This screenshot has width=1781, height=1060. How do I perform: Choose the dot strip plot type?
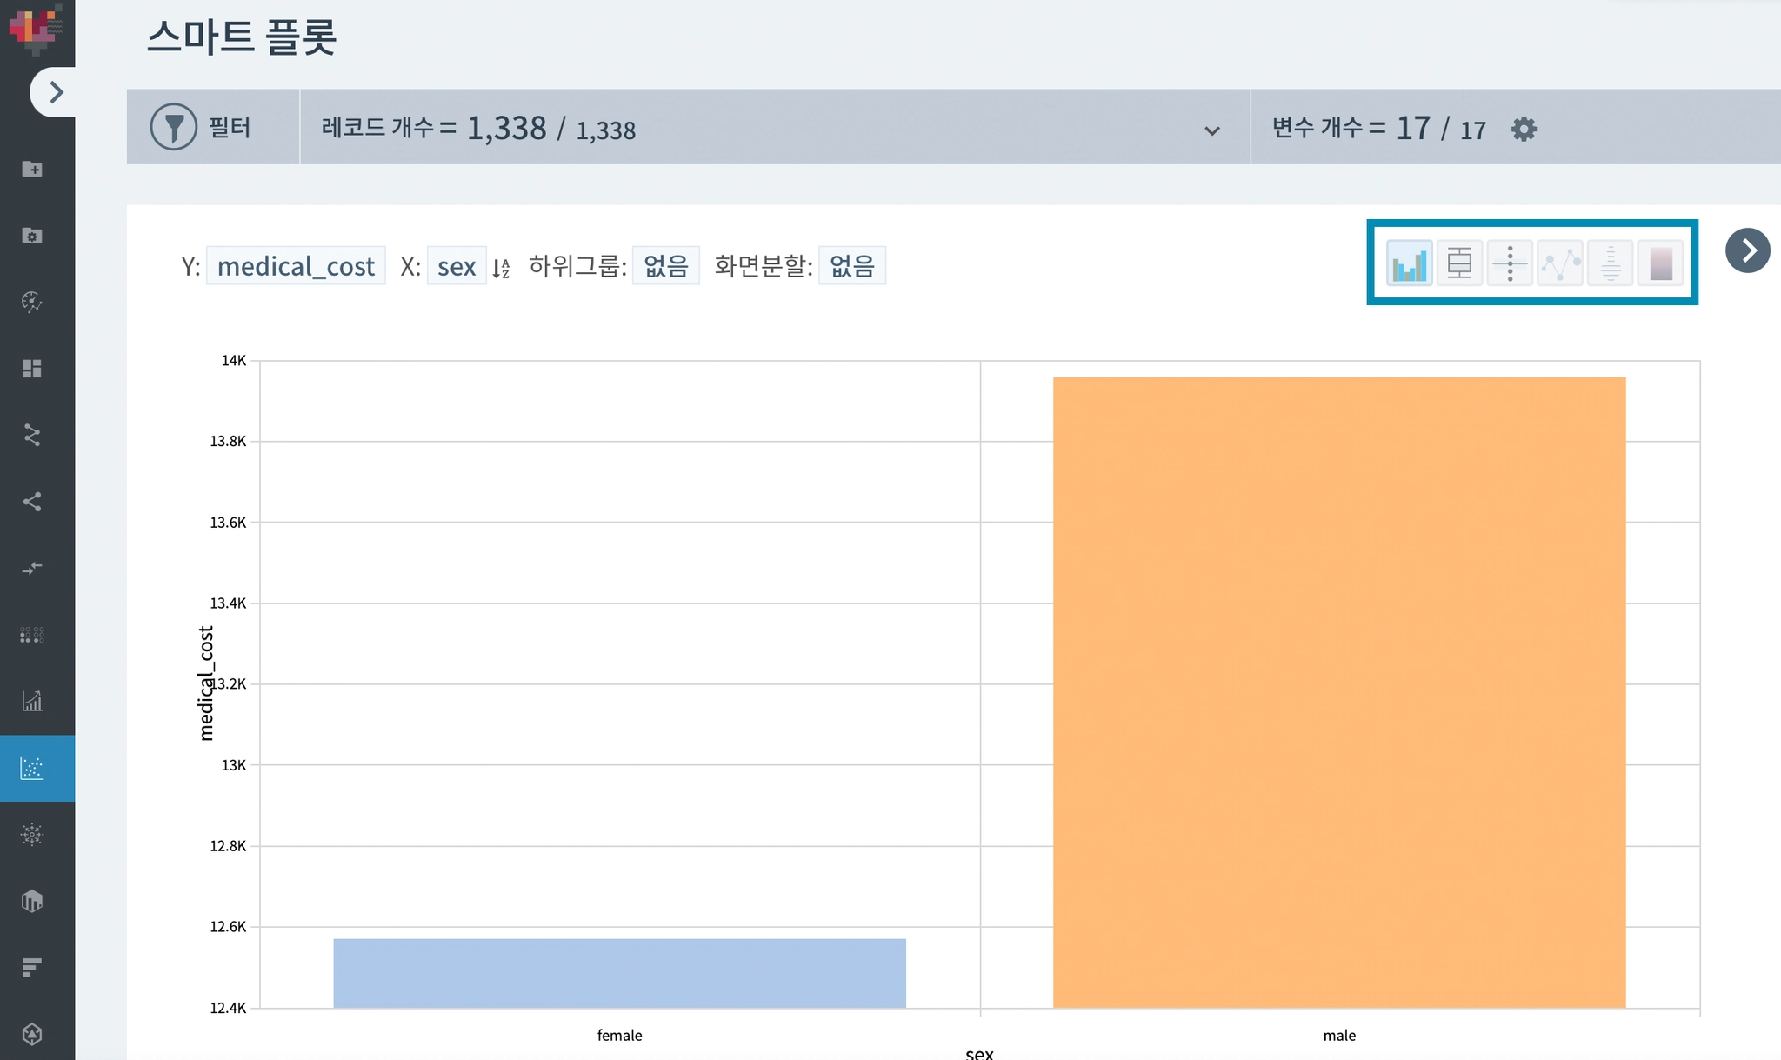click(x=1510, y=263)
